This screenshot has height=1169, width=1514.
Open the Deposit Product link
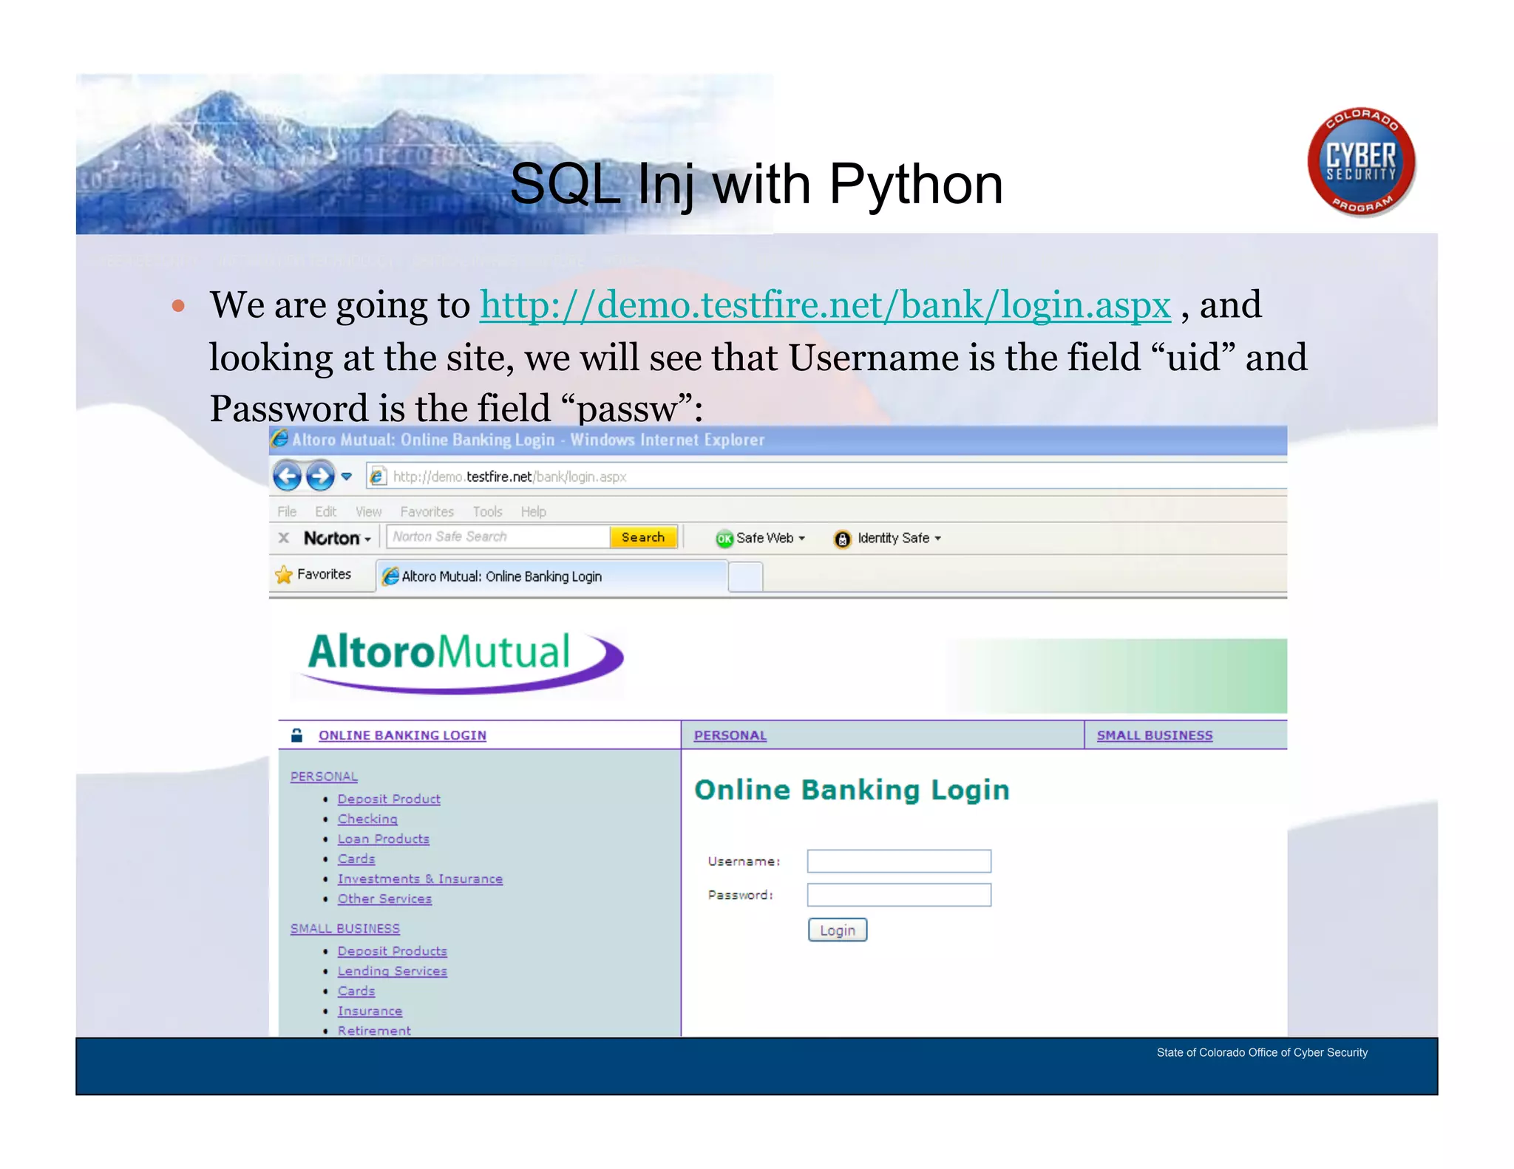[x=389, y=799]
